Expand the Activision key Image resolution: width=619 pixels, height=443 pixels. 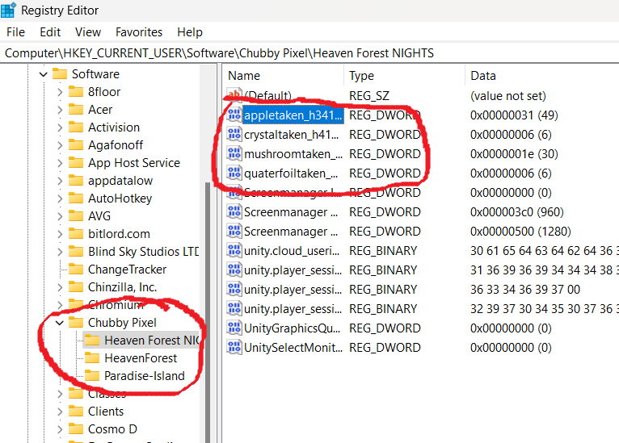60,127
